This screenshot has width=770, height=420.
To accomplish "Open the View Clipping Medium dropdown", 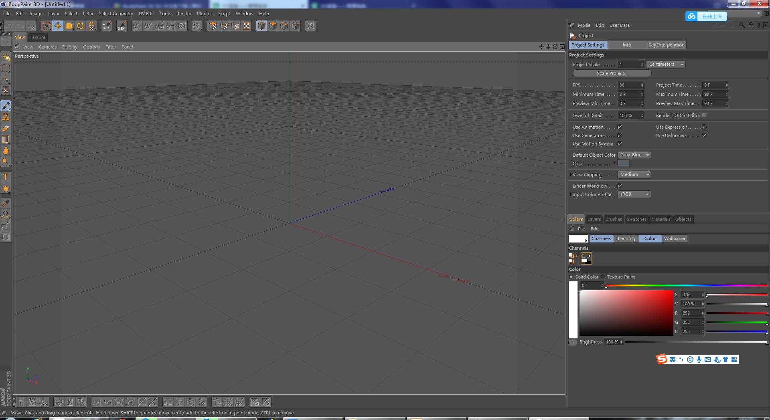I will tap(634, 175).
